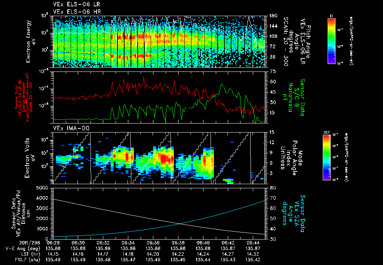Click the 06:38 time tick label
This screenshot has width=383, height=265.
pos(178,243)
